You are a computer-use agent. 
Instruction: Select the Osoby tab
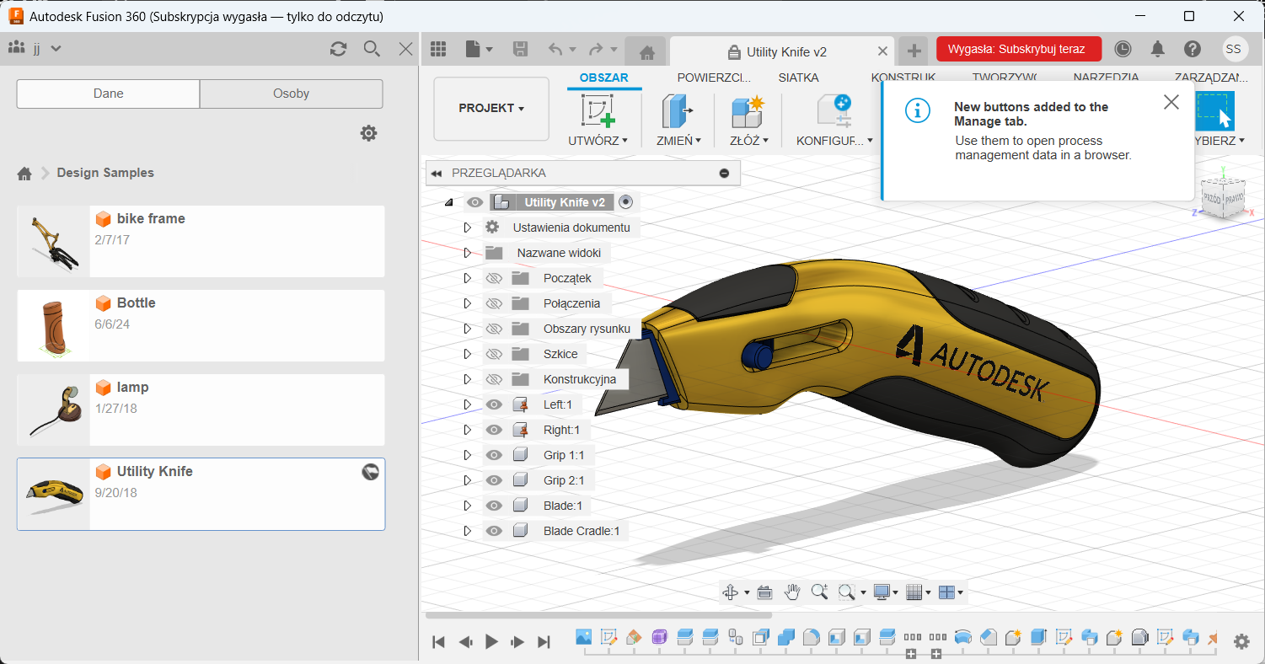pyautogui.click(x=292, y=94)
